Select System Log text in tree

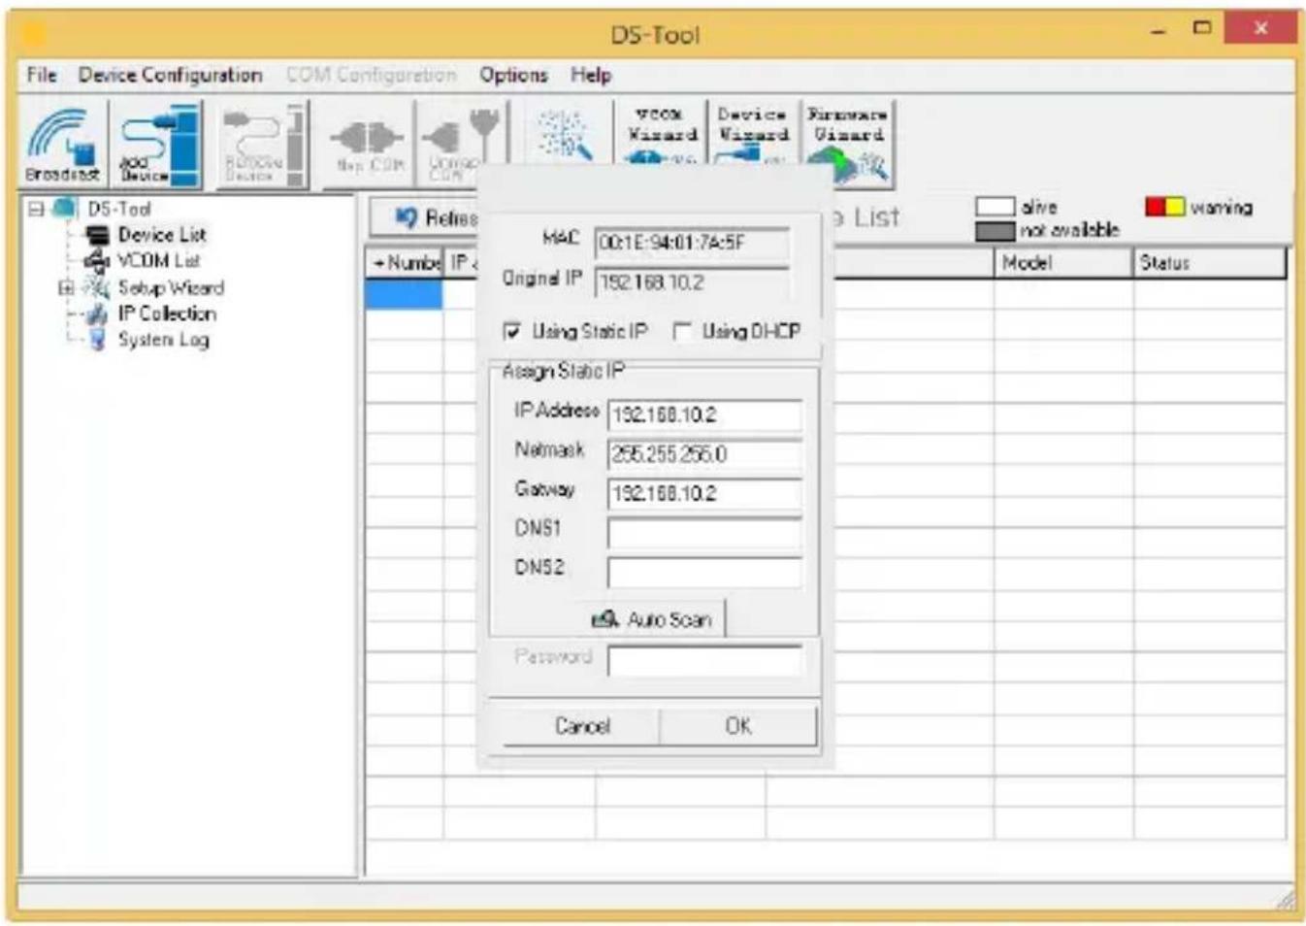[x=163, y=340]
